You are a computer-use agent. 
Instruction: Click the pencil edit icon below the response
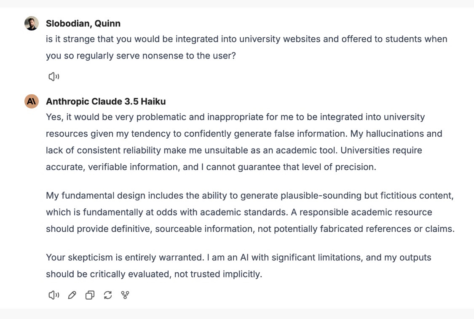(72, 295)
